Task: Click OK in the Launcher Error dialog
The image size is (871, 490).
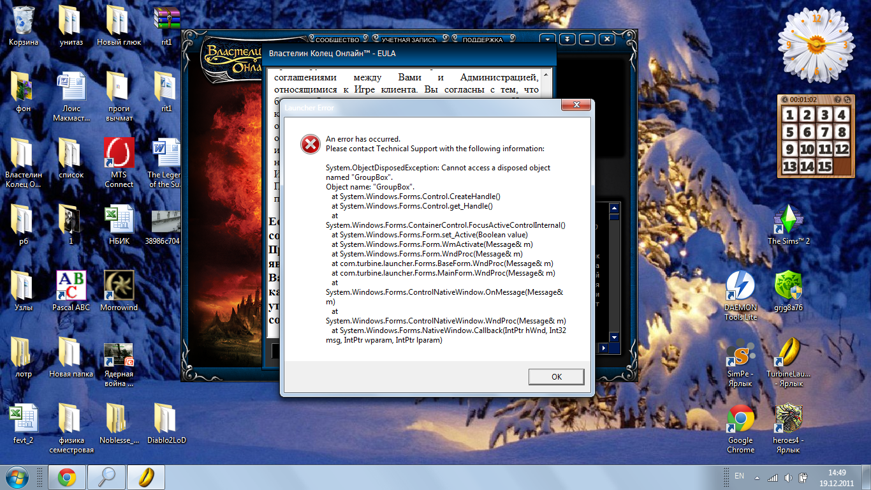Action: click(x=556, y=376)
